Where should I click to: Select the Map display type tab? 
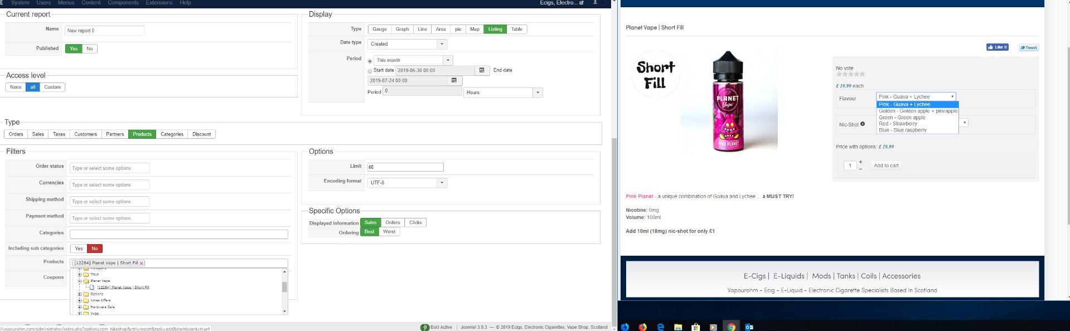475,29
